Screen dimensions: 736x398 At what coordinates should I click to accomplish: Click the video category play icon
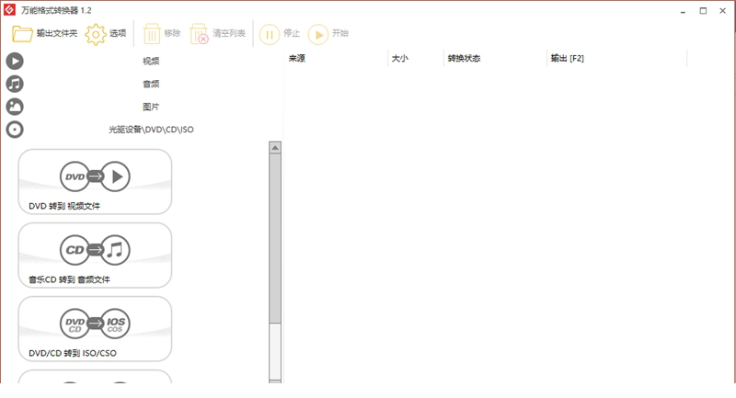pyautogui.click(x=15, y=61)
